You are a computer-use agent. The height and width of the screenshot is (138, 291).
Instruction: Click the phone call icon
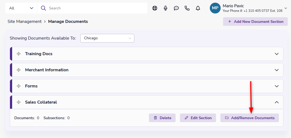pyautogui.click(x=187, y=8)
